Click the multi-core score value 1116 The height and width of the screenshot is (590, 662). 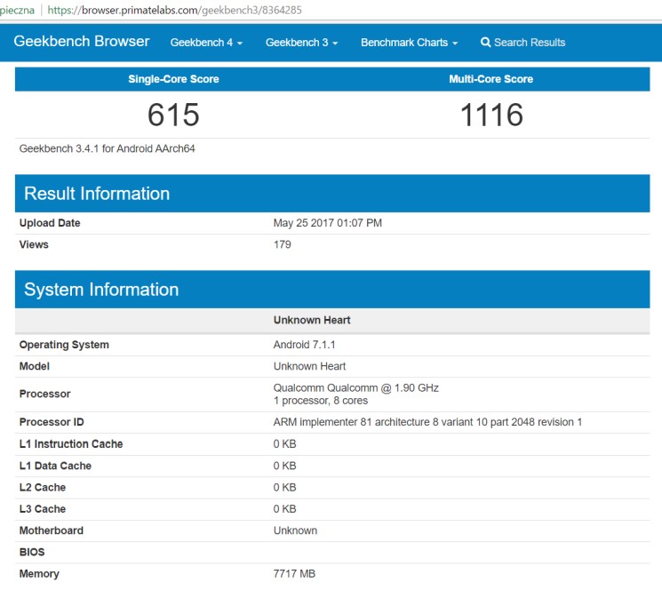click(x=491, y=115)
